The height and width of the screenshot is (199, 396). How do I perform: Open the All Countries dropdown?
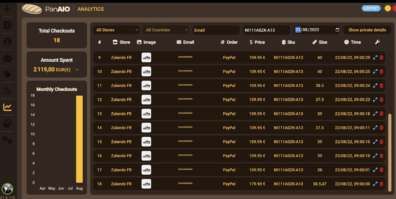tap(166, 30)
